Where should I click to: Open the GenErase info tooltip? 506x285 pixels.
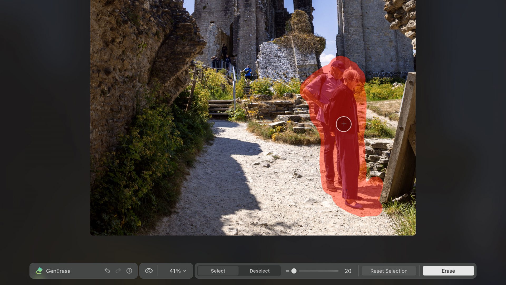click(129, 271)
